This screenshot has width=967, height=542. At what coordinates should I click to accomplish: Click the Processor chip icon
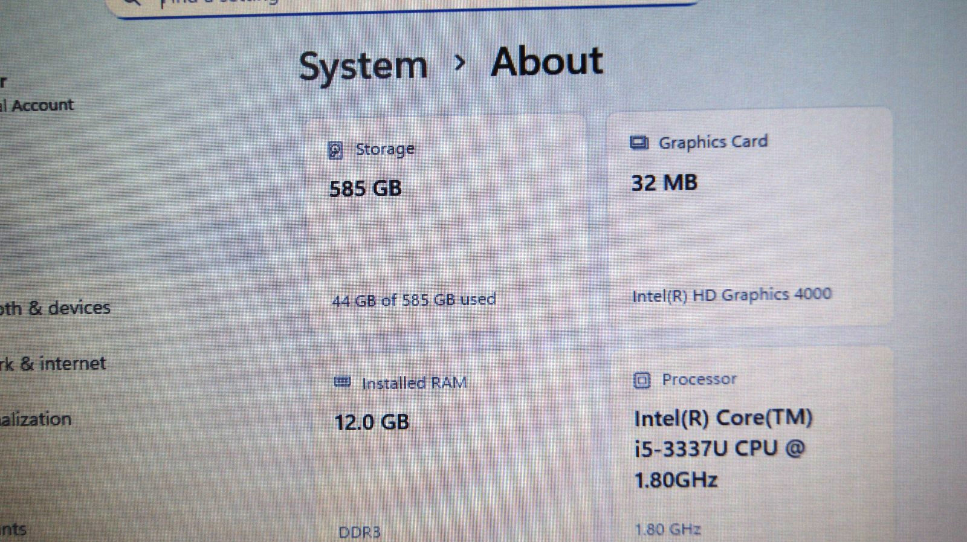(641, 380)
